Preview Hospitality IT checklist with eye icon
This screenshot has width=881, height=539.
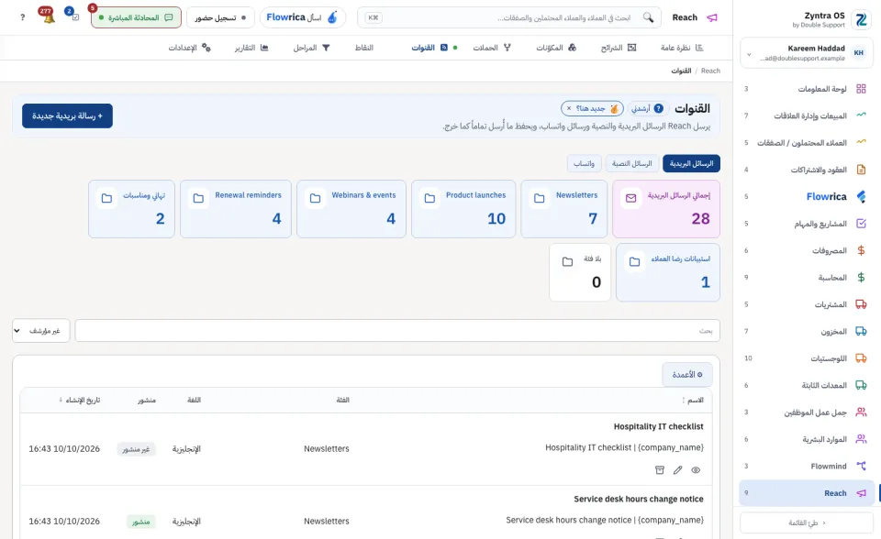pyautogui.click(x=696, y=470)
